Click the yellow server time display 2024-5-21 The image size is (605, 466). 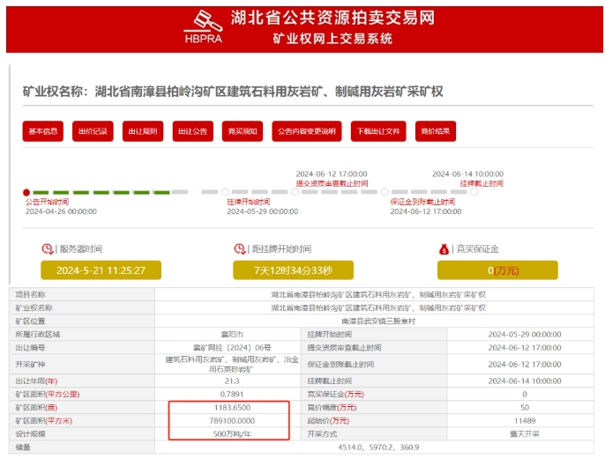(101, 270)
